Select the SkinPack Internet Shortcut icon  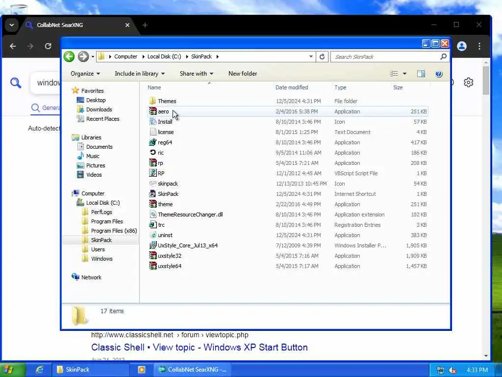point(153,193)
